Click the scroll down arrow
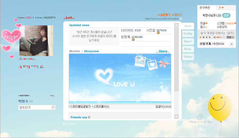The image size is (239, 138). coord(176,116)
